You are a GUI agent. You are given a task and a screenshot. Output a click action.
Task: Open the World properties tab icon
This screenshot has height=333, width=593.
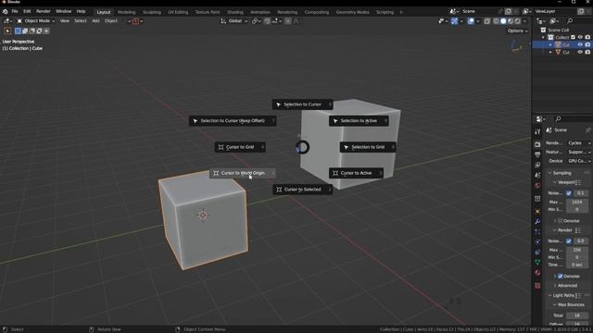[x=537, y=185]
